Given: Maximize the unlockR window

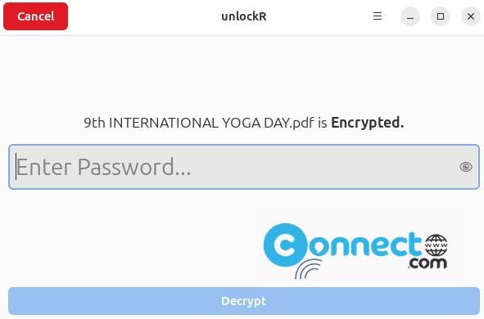Looking at the screenshot, I should click(441, 16).
